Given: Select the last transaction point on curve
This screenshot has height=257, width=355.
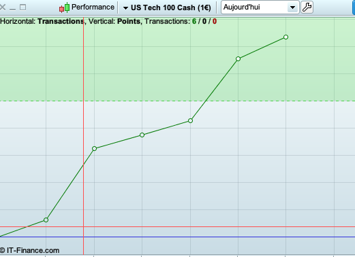Looking at the screenshot, I should pyautogui.click(x=285, y=37).
